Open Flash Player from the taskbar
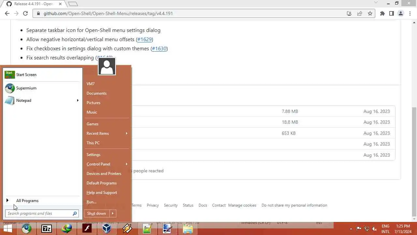Viewport: 417px width, 235px height. click(x=87, y=228)
